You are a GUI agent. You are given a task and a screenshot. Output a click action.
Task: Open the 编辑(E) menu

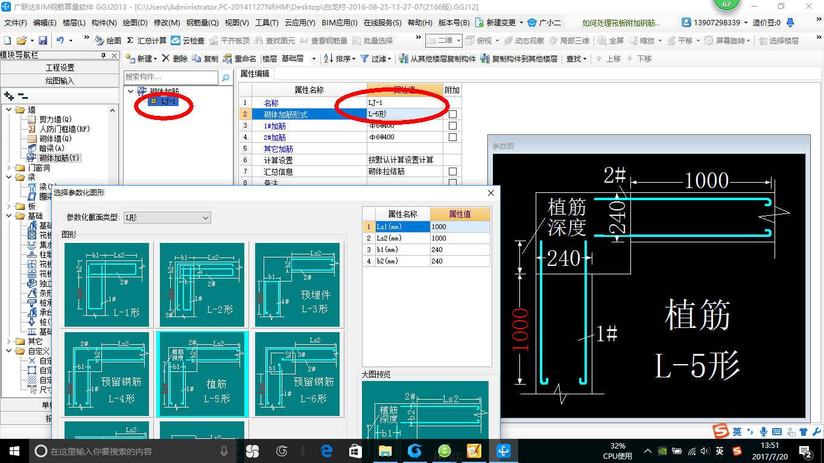coord(45,23)
